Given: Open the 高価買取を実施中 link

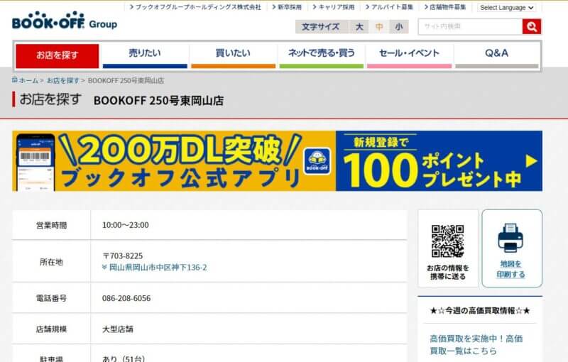Looking at the screenshot, I should coord(476,344).
